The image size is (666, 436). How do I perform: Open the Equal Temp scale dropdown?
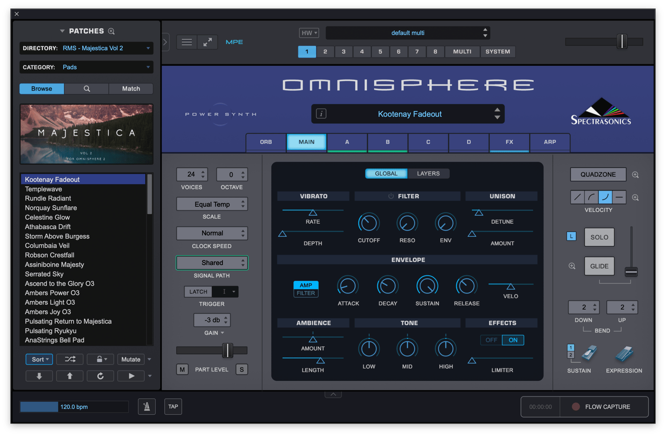(x=212, y=204)
